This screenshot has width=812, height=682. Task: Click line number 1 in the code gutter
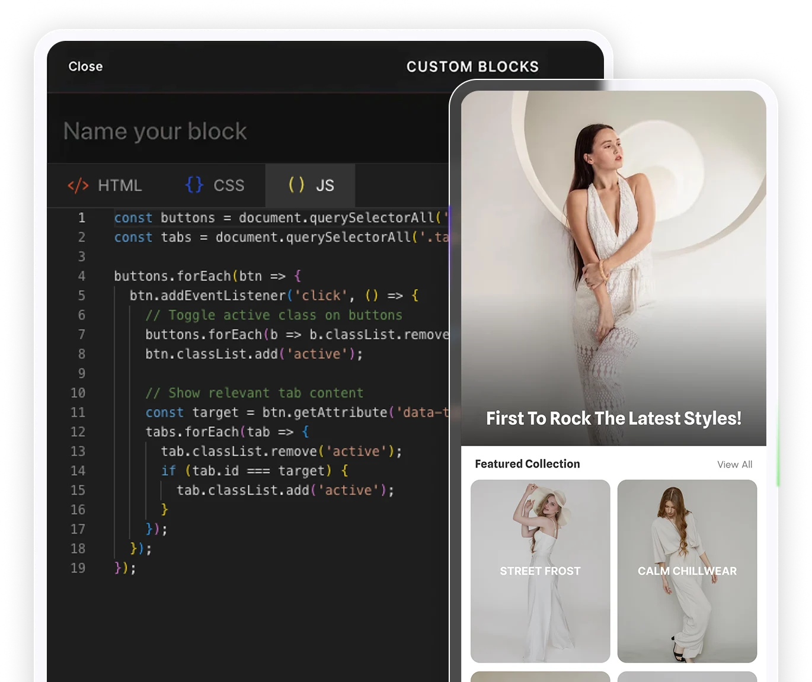tap(81, 217)
